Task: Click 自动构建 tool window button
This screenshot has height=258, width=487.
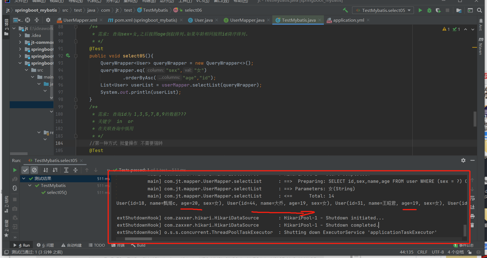Action: point(72,245)
